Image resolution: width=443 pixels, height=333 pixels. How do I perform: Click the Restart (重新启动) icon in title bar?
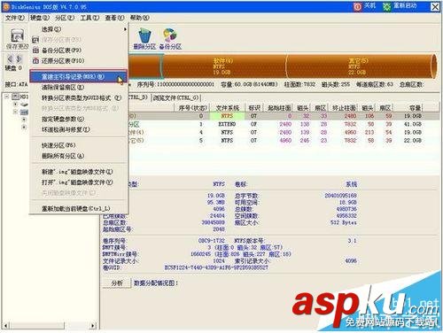pyautogui.click(x=387, y=6)
